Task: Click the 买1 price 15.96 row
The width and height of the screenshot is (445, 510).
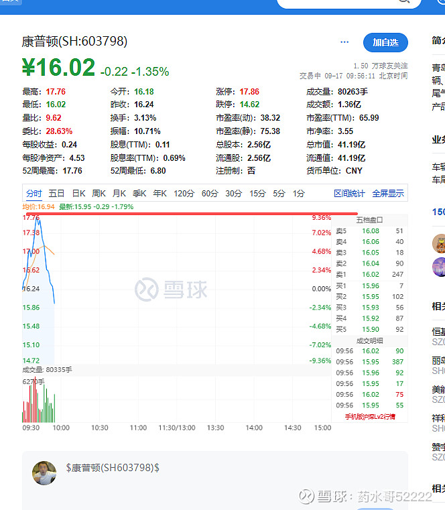Action: (x=369, y=286)
